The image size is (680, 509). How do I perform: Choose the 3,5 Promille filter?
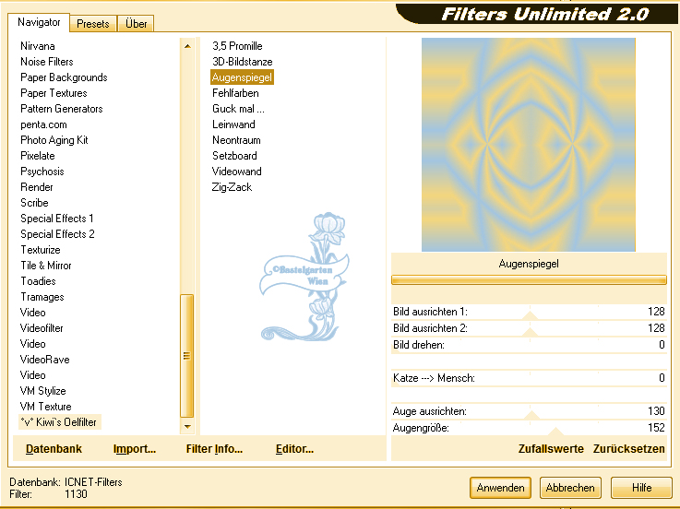237,46
